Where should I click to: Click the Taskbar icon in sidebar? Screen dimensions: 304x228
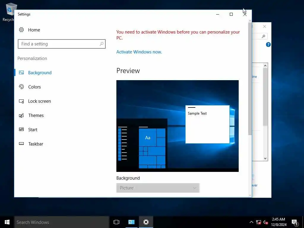[x=21, y=144]
